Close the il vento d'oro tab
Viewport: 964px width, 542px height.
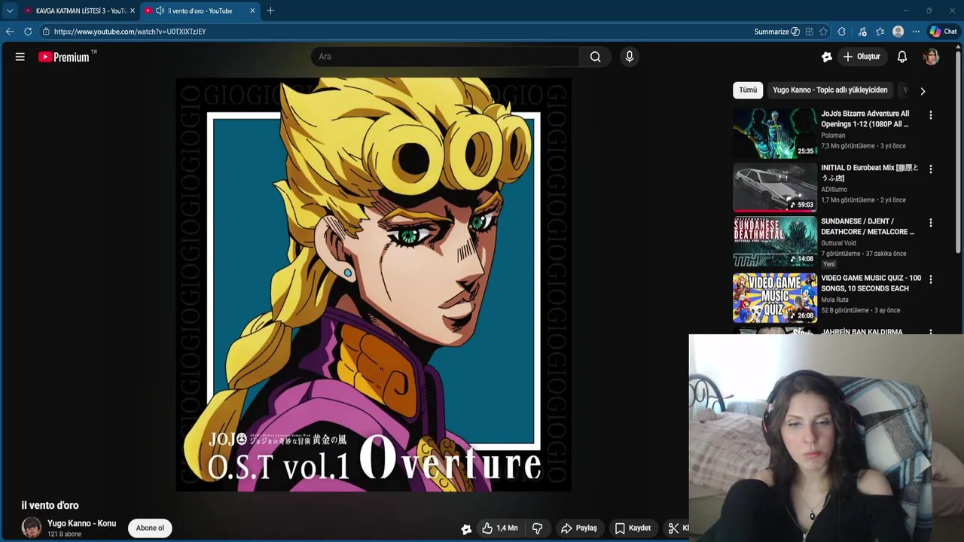[x=252, y=11]
